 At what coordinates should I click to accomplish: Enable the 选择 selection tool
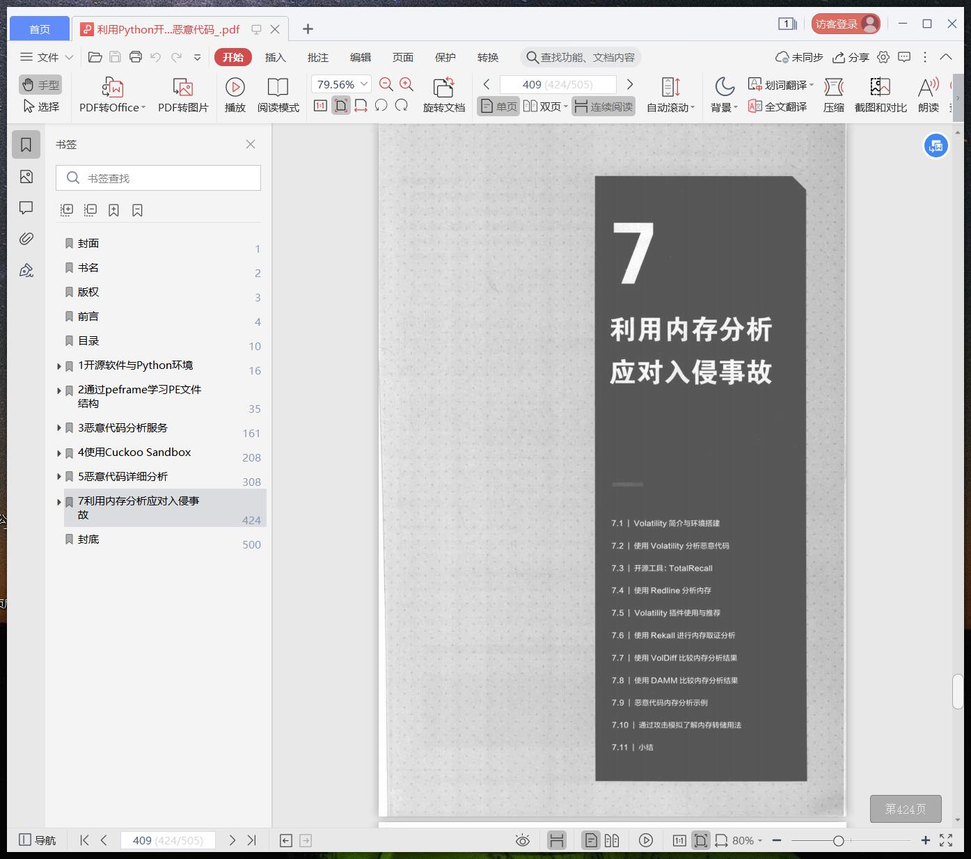pos(40,107)
